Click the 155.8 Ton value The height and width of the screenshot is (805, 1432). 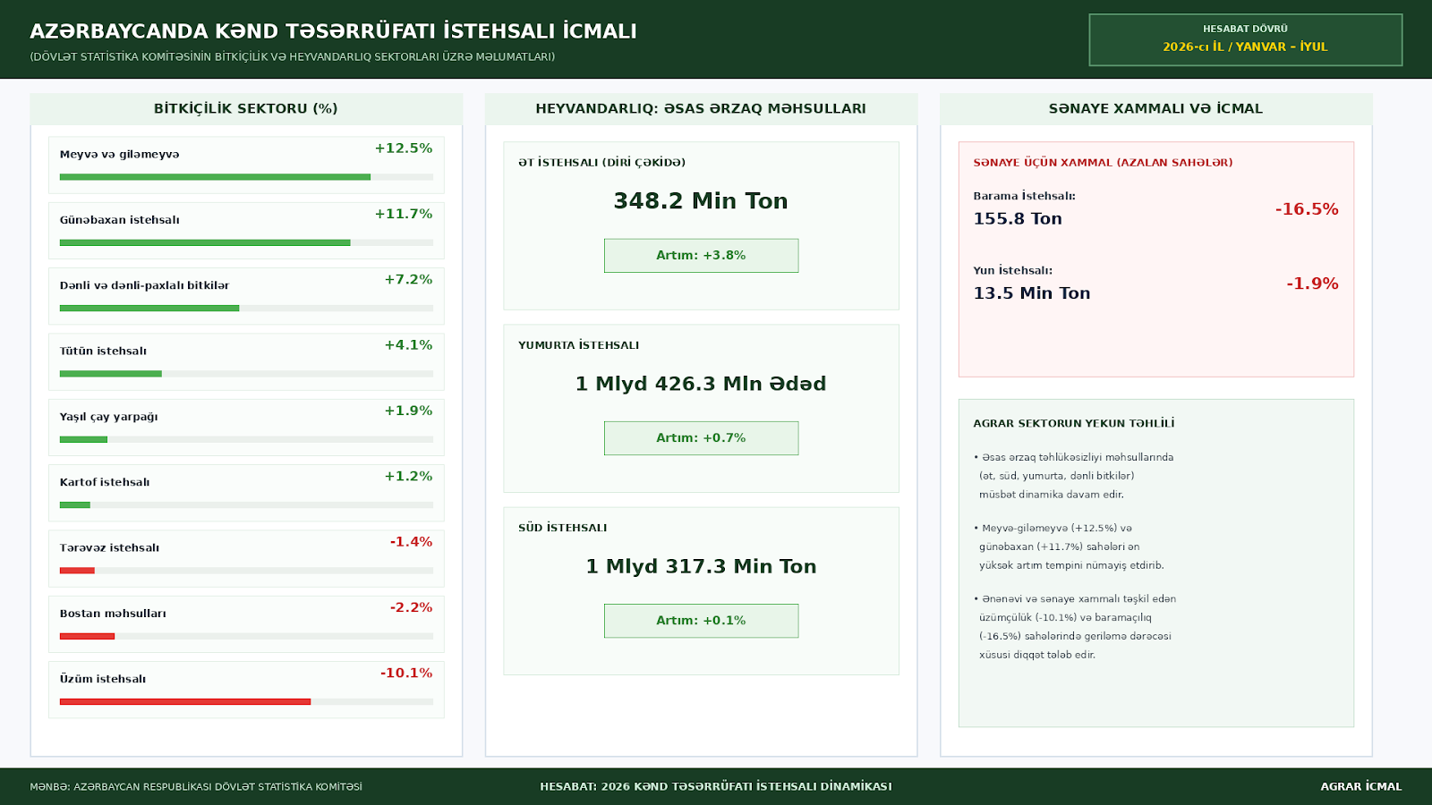(x=1018, y=219)
